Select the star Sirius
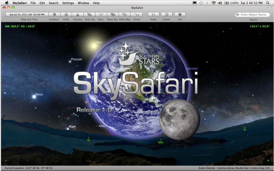Screen dimensions: 274x171 coord(34,97)
